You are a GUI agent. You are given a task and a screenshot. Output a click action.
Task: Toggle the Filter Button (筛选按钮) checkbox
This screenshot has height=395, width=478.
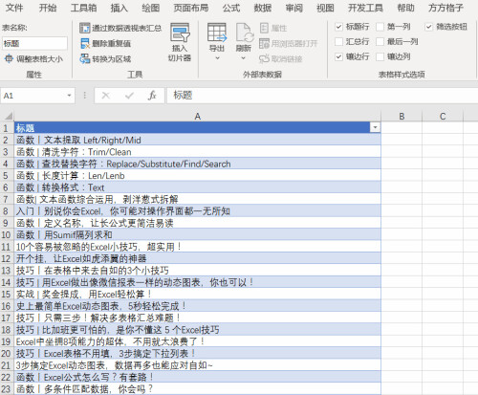429,27
